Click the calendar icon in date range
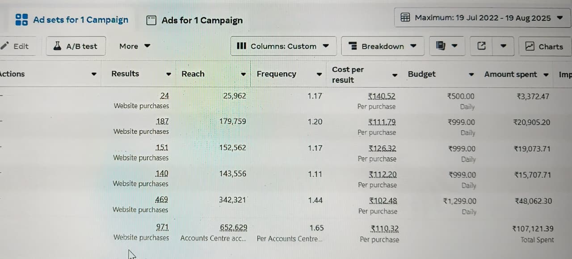The height and width of the screenshot is (259, 572). click(405, 18)
